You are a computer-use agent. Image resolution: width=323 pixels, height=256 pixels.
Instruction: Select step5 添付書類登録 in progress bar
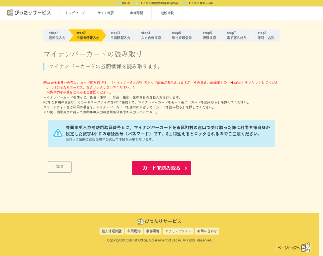point(182,36)
